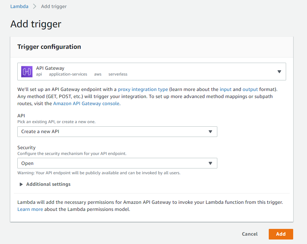This screenshot has height=244, width=307.
Task: Click the breadcrumb chevron separator
Action: click(35, 6)
